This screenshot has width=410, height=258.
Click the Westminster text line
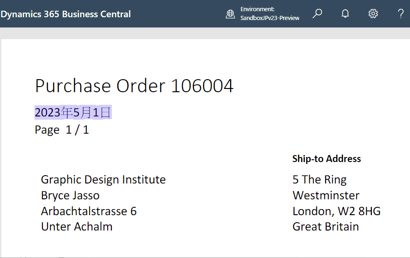(x=326, y=196)
